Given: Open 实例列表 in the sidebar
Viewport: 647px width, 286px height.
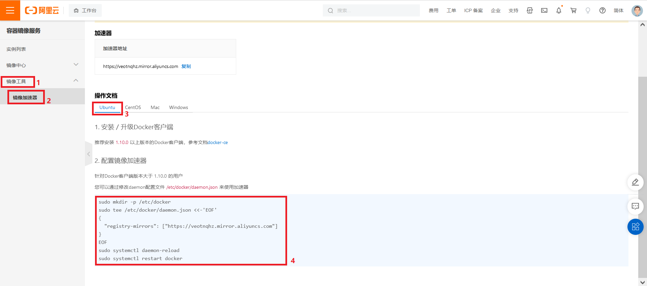Looking at the screenshot, I should pyautogui.click(x=16, y=49).
